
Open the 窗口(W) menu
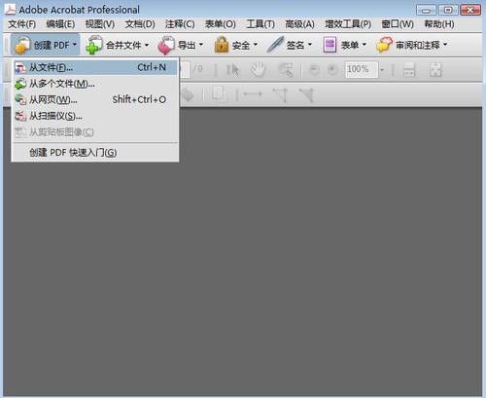[398, 24]
